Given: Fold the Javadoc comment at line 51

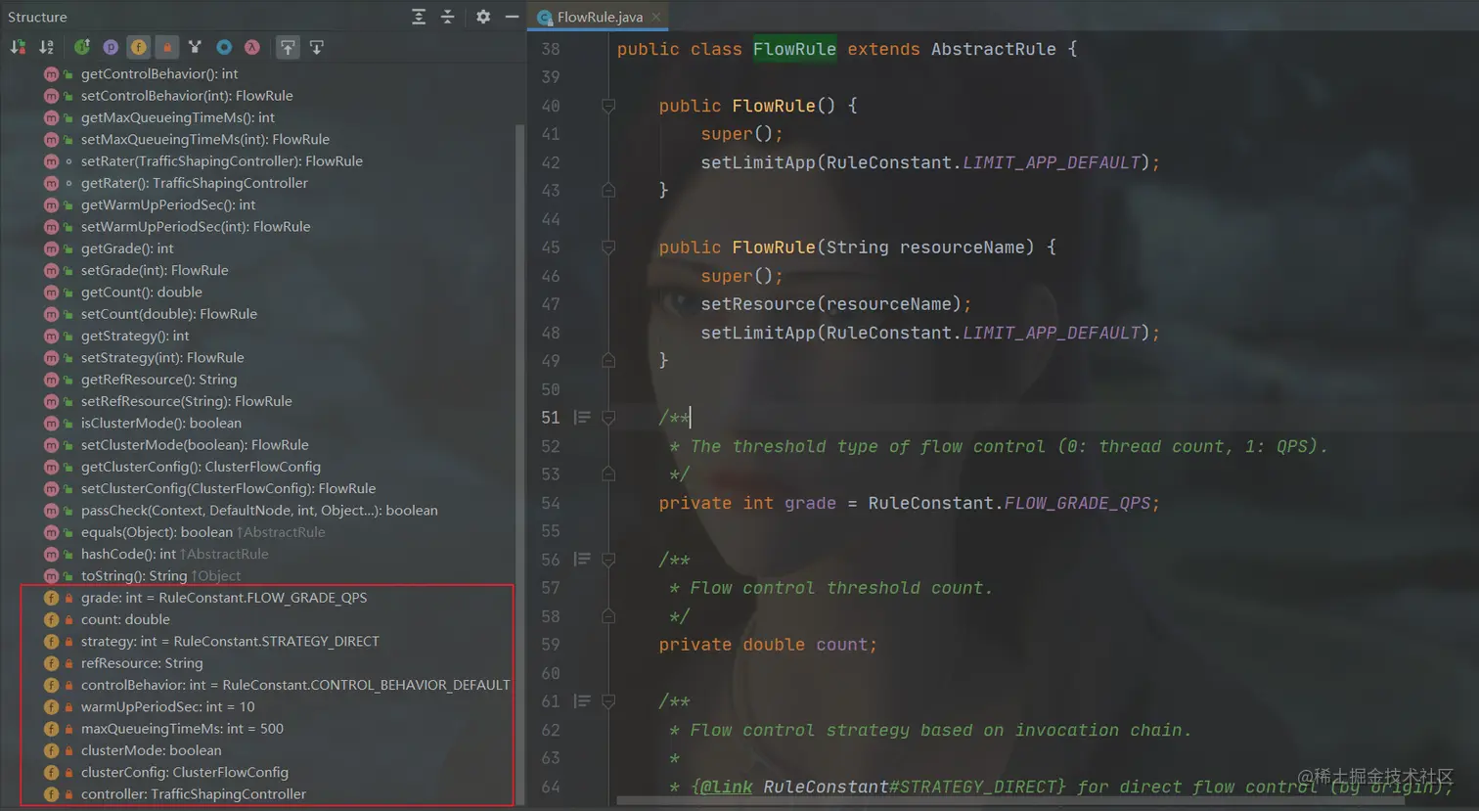Looking at the screenshot, I should point(608,418).
